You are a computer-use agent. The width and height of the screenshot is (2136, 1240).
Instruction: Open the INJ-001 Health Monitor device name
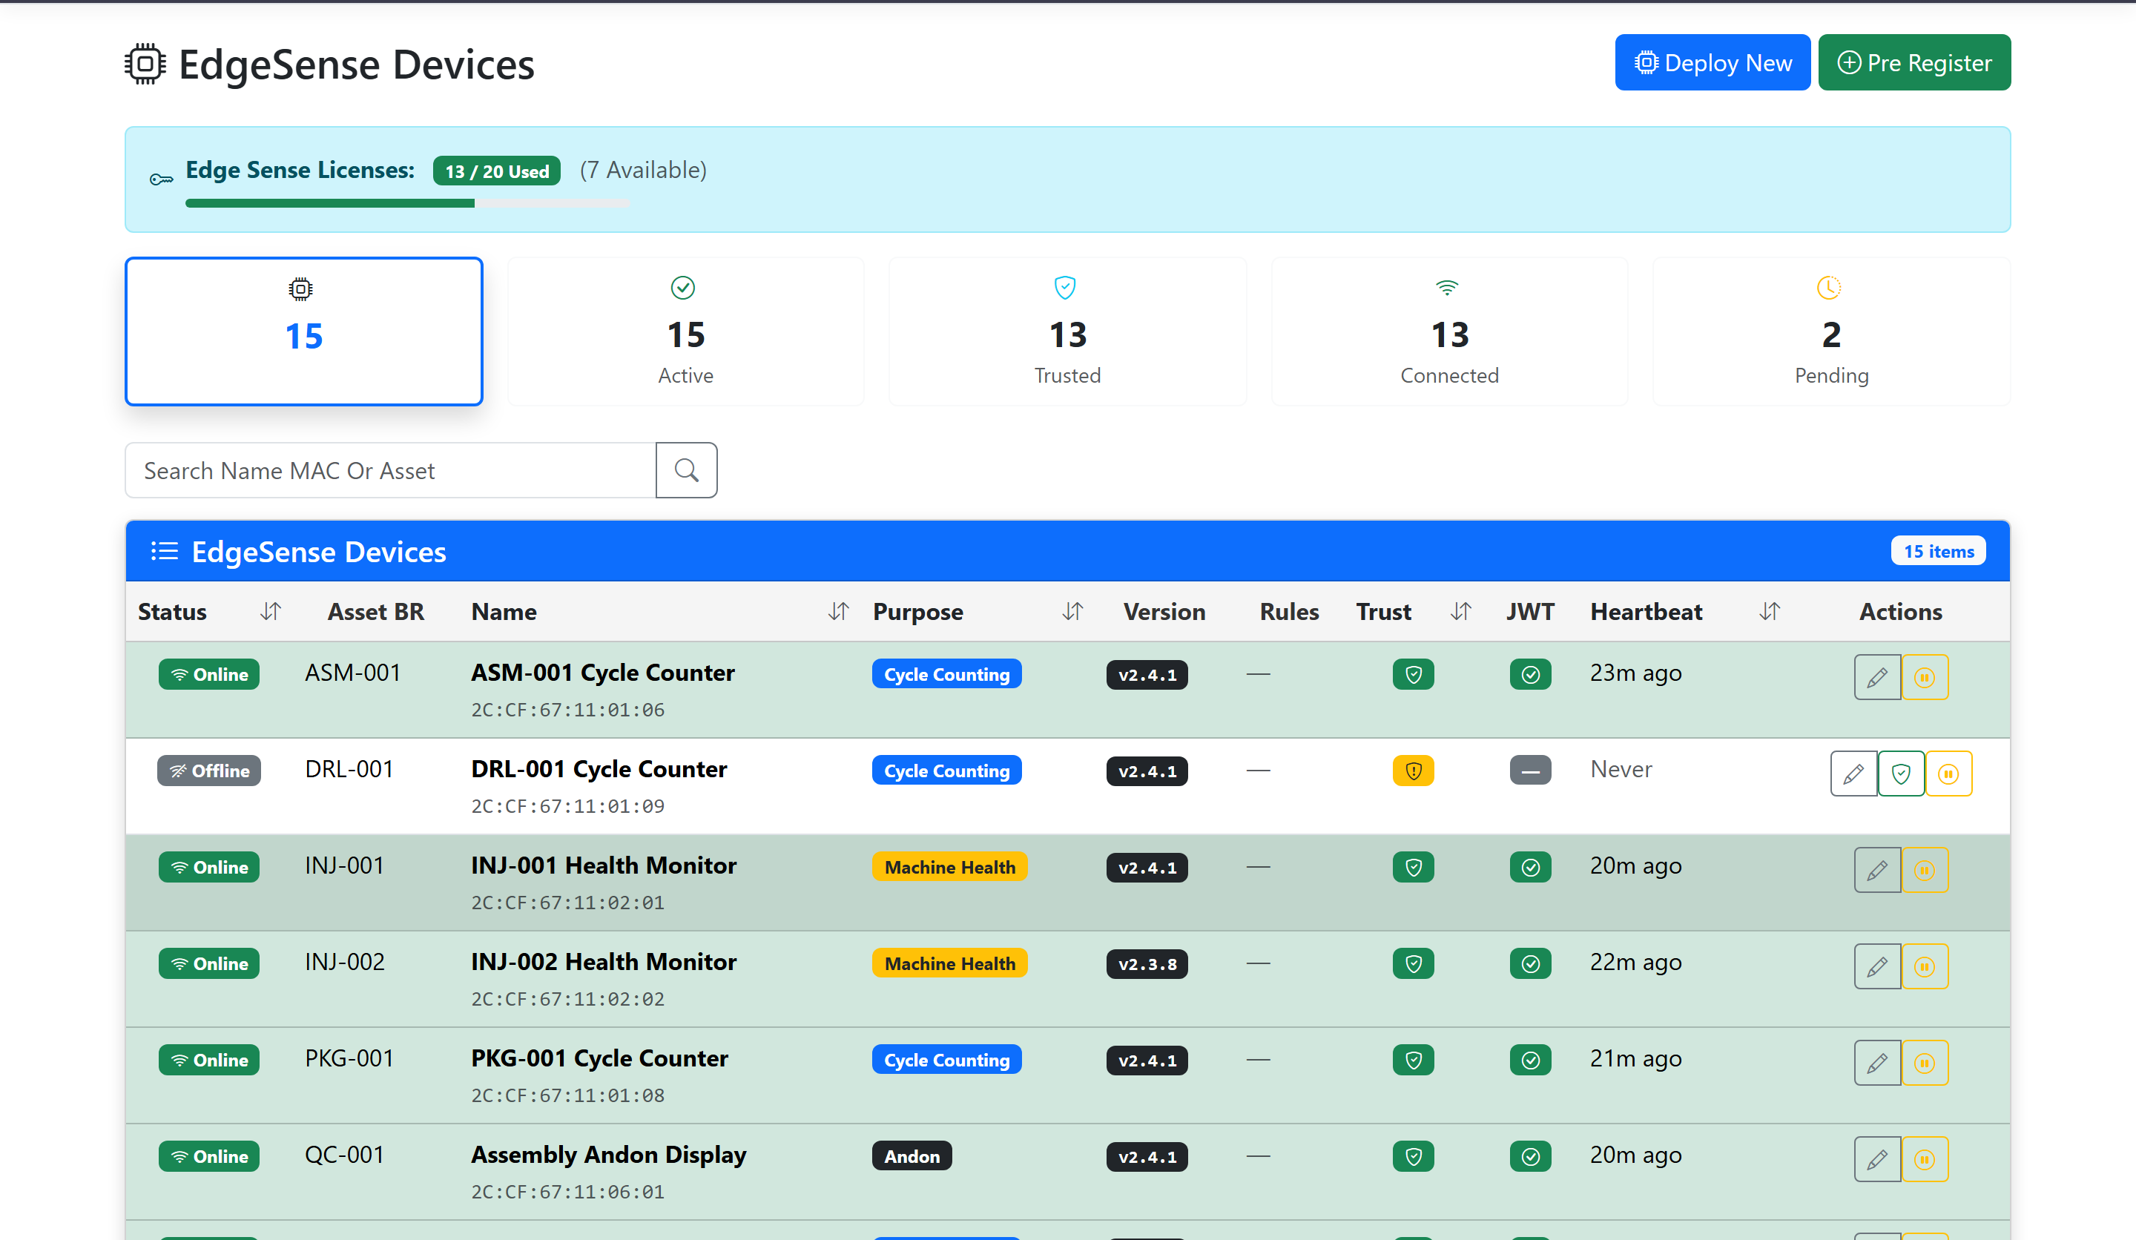(x=604, y=866)
